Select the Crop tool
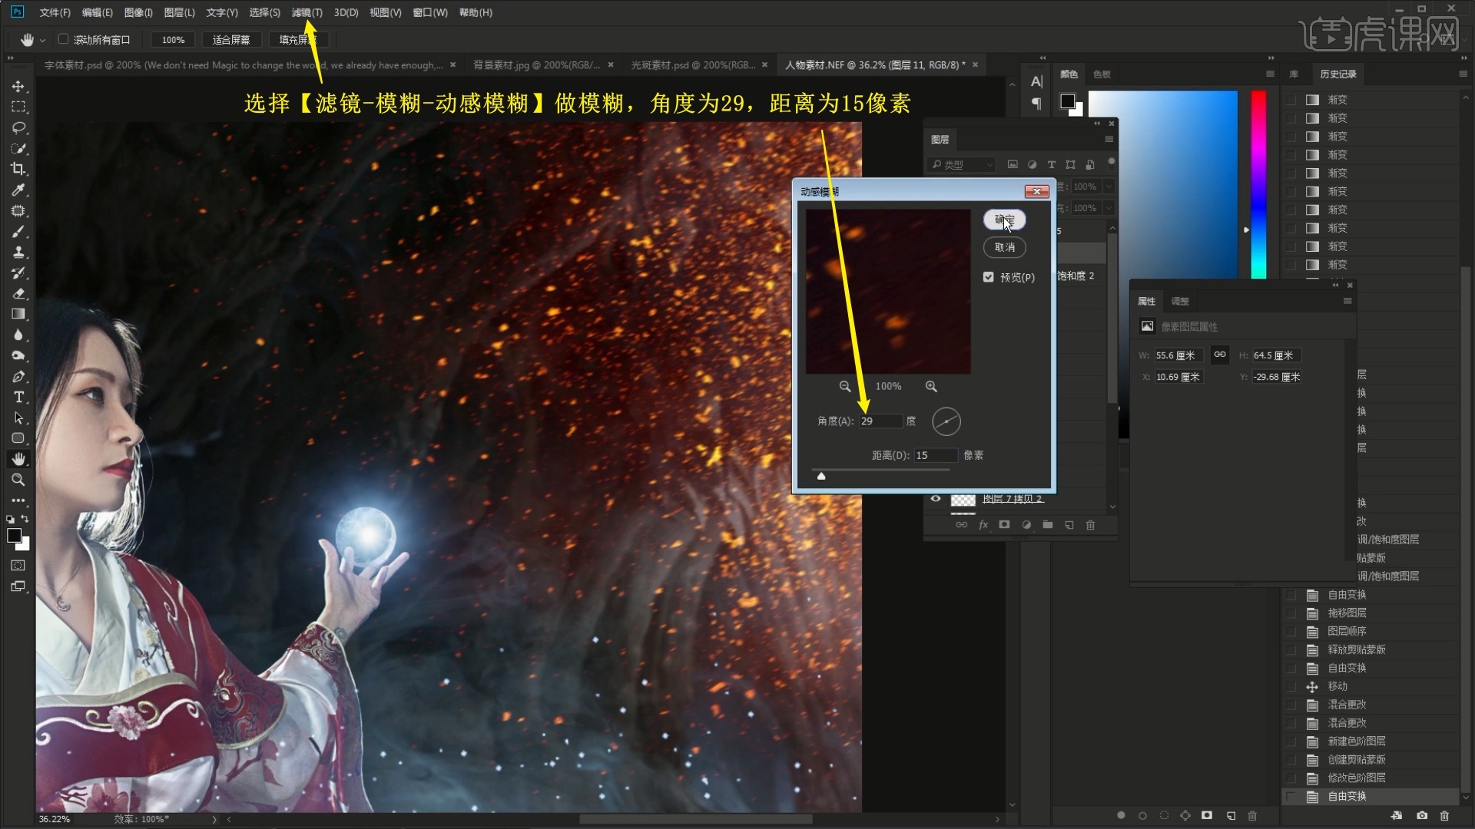1475x829 pixels. pyautogui.click(x=19, y=169)
